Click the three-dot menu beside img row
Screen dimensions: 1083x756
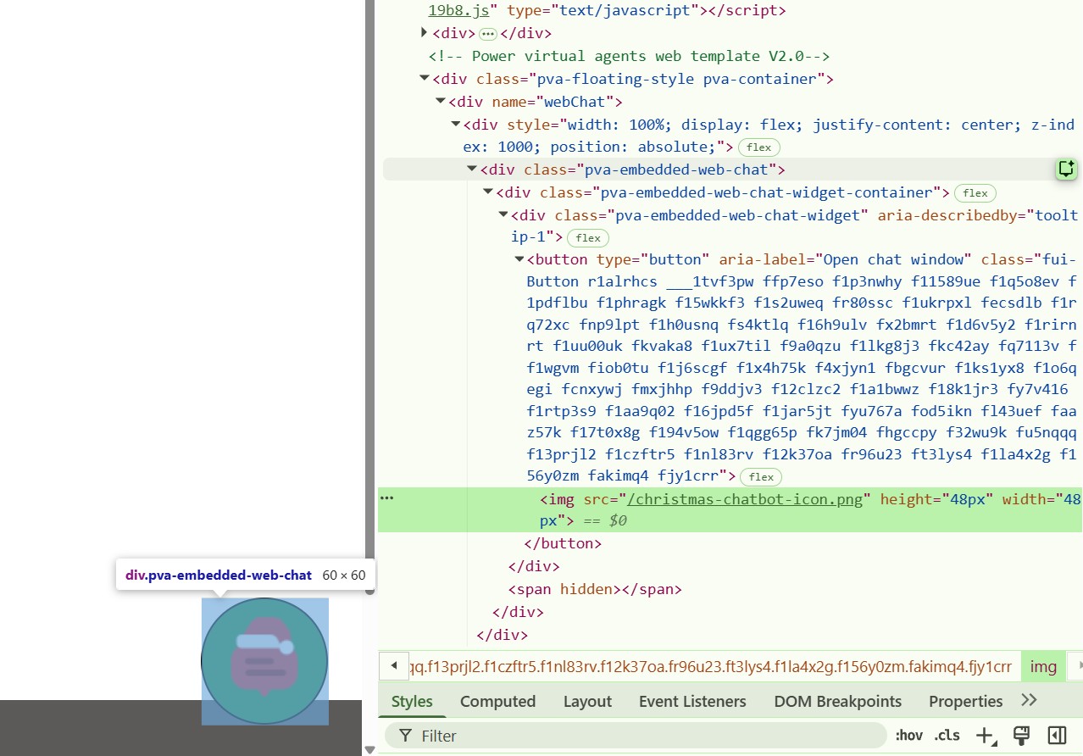pyautogui.click(x=387, y=498)
